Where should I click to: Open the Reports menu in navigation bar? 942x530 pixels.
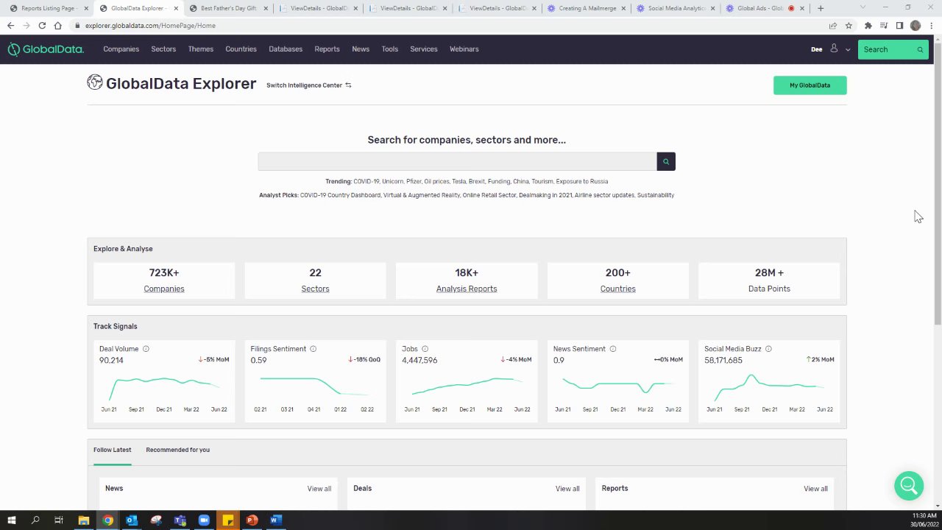click(327, 49)
